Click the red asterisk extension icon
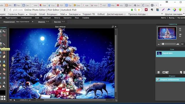Viewport: 185px width, 104px height. 146,10
